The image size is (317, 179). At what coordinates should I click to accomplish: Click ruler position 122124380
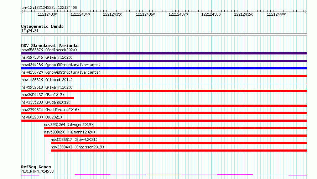pos(211,14)
